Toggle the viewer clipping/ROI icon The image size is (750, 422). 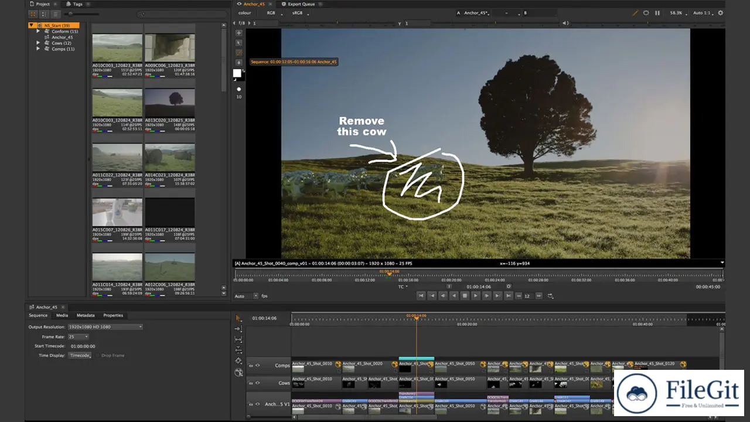pyautogui.click(x=646, y=13)
